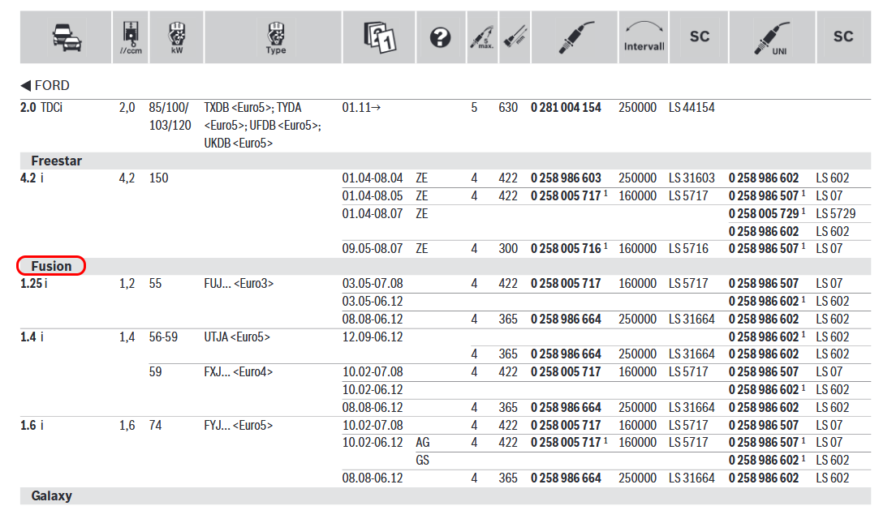
Task: Click short code LS 31603
Action: click(x=692, y=178)
